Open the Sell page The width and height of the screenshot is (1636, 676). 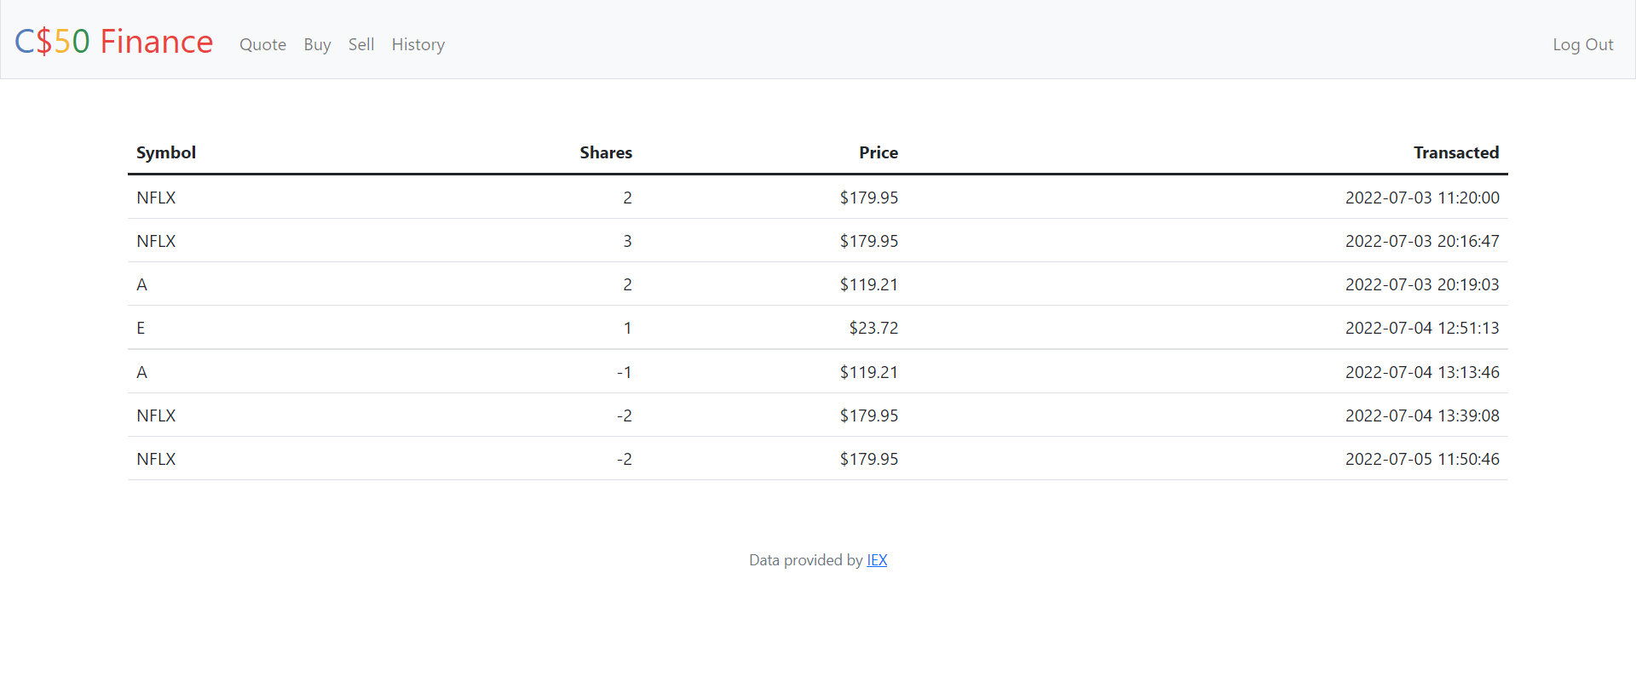coord(361,44)
